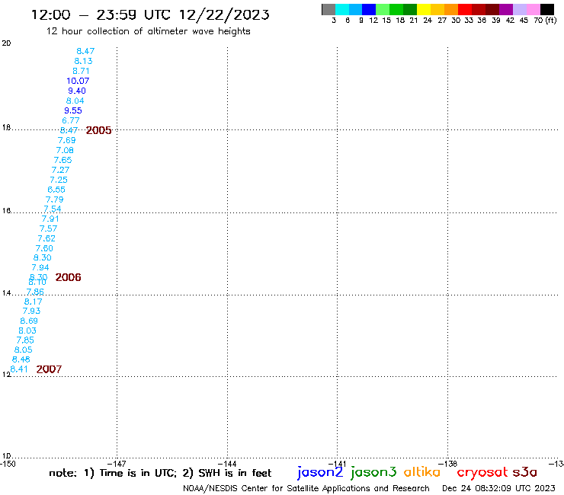Click the 2007 time marker
This screenshot has height=495, width=564.
tap(49, 369)
